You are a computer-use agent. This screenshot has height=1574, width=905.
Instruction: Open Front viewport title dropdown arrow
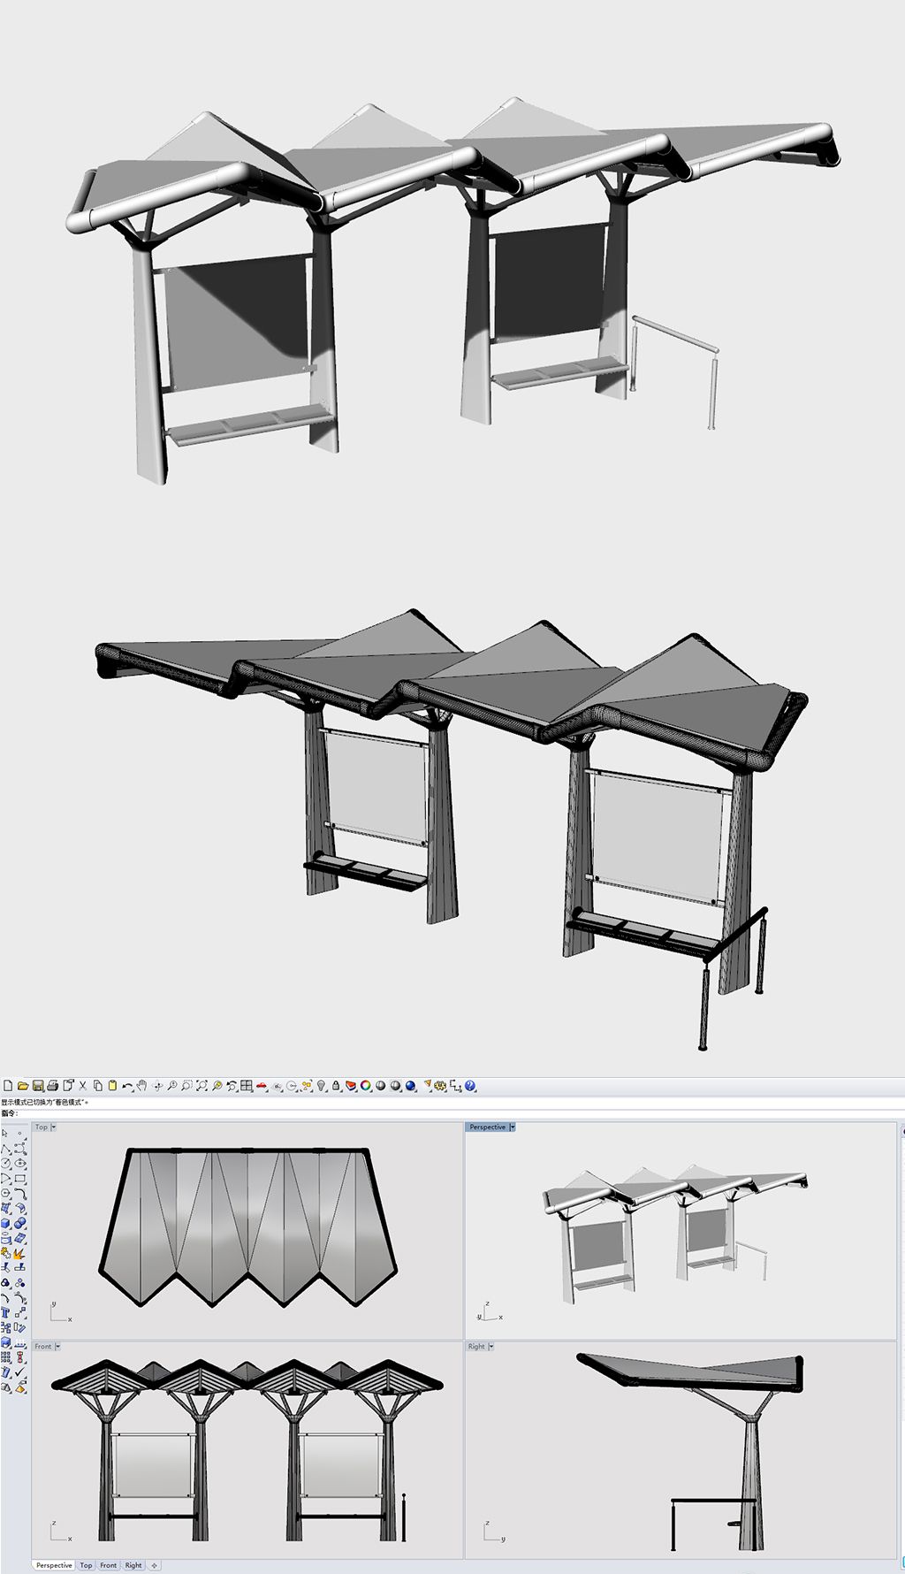pos(58,1347)
